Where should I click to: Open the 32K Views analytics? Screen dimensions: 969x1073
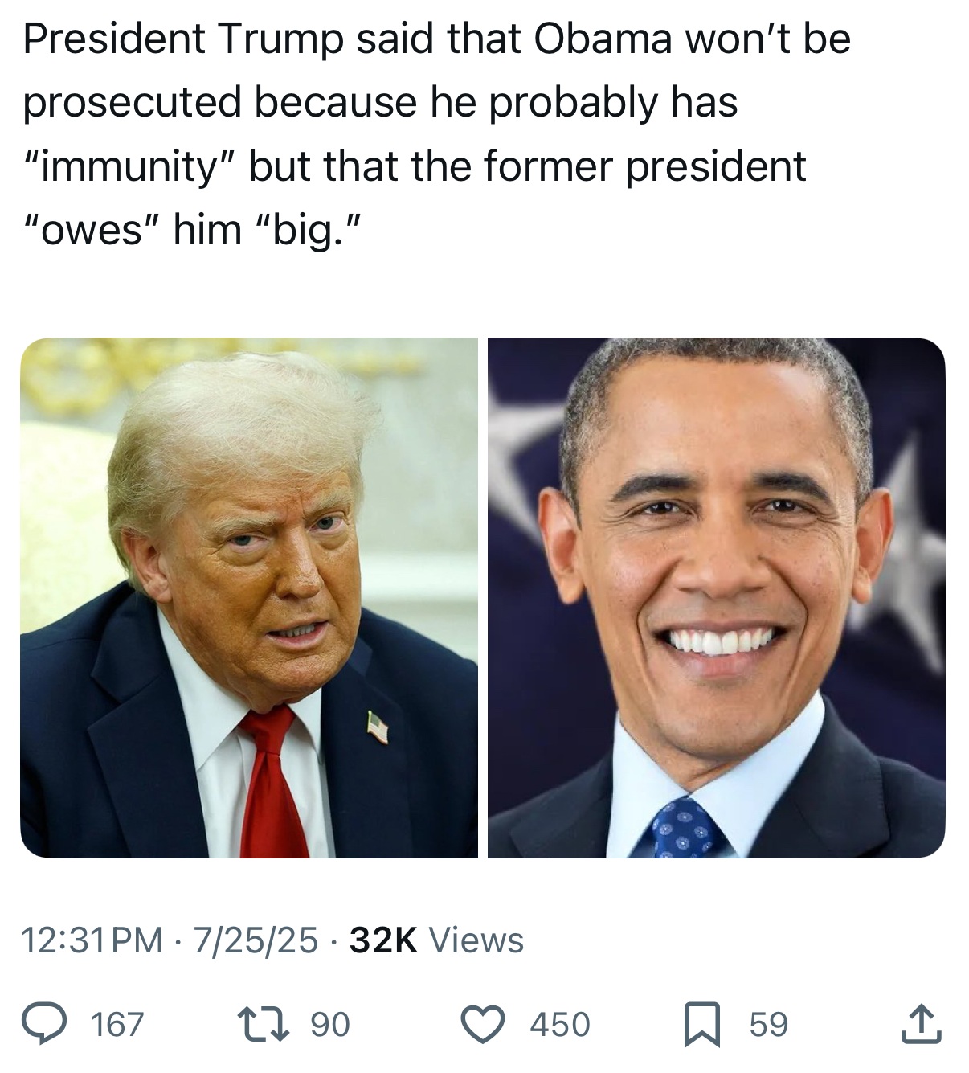click(437, 940)
